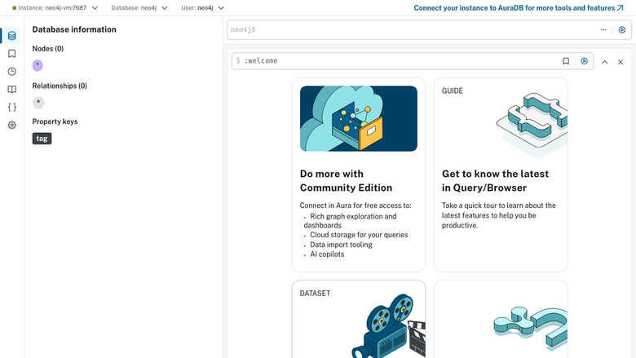Open the Do more with Community Edition card

click(x=359, y=175)
